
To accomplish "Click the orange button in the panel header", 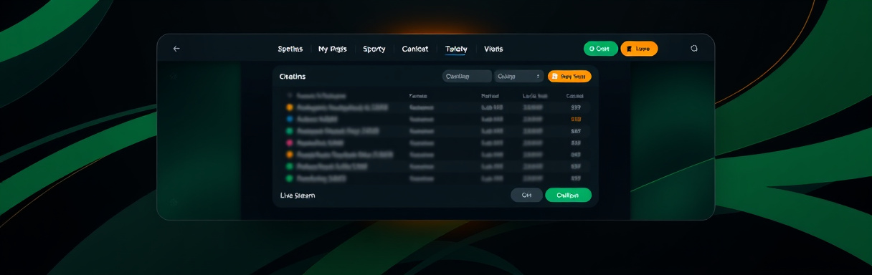I will click(569, 76).
